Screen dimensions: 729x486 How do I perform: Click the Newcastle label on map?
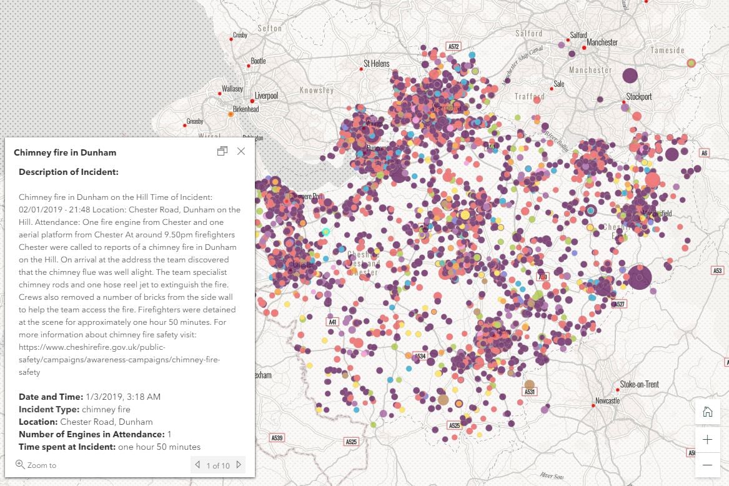coord(608,400)
